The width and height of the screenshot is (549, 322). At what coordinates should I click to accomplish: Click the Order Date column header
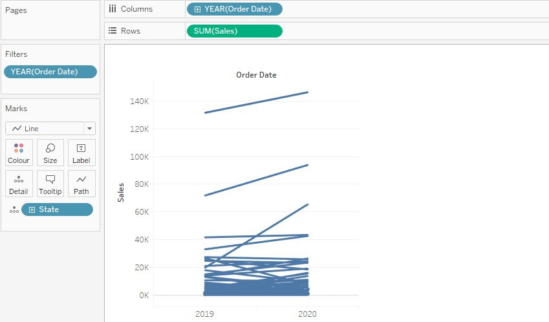256,75
